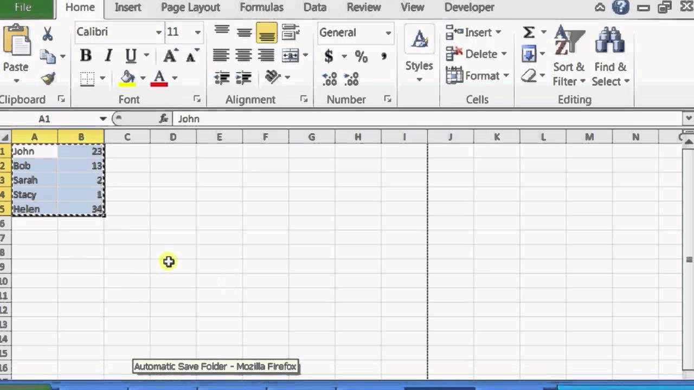Click Increase Decimal icon
The image size is (694, 390).
(x=329, y=79)
